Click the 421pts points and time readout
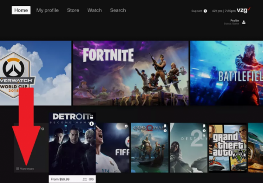 (x=224, y=11)
